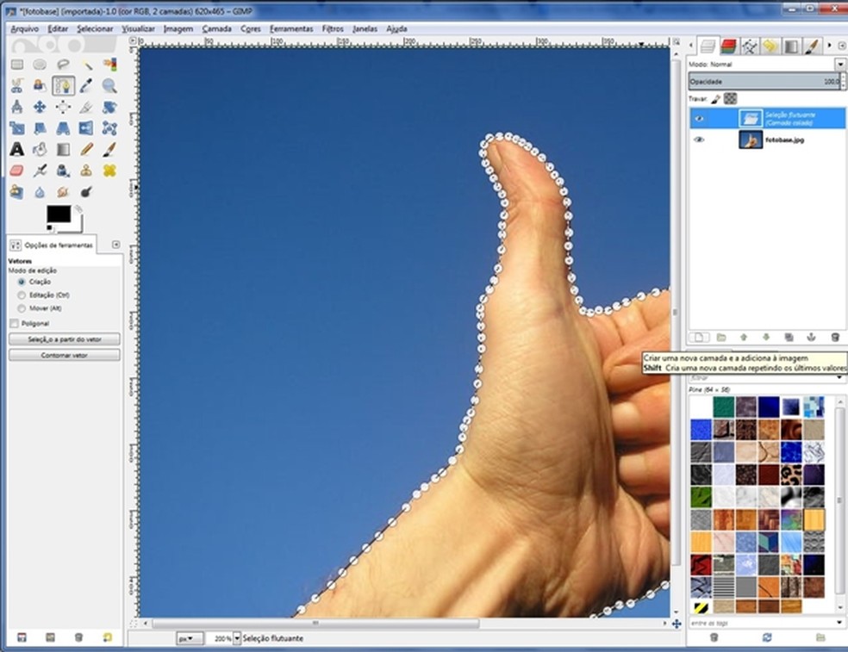This screenshot has height=652, width=848.
Task: Select the Scale tool
Action: point(17,128)
